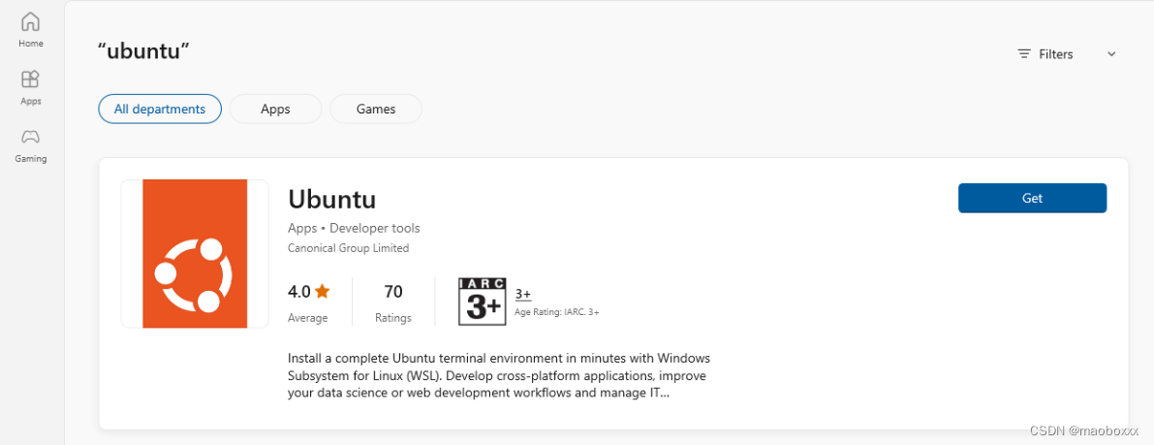The image size is (1154, 445).
Task: Click the Filters label text
Action: tap(1056, 53)
